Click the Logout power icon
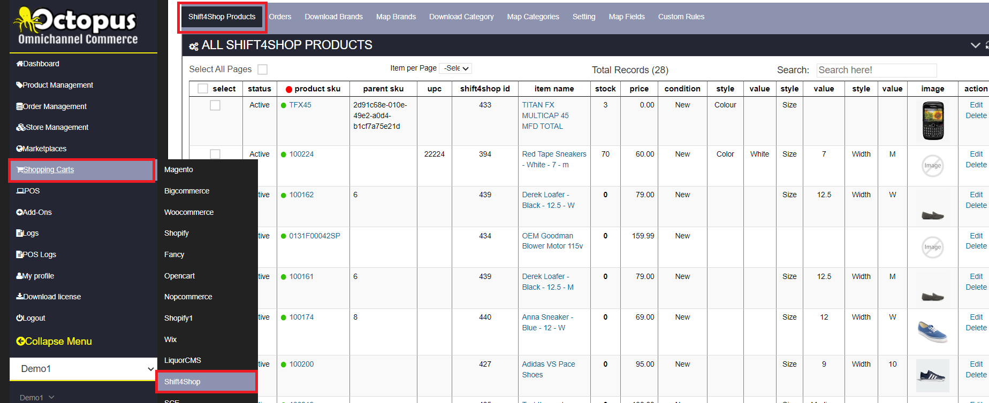Viewport: 989px width, 403px height. [19, 318]
